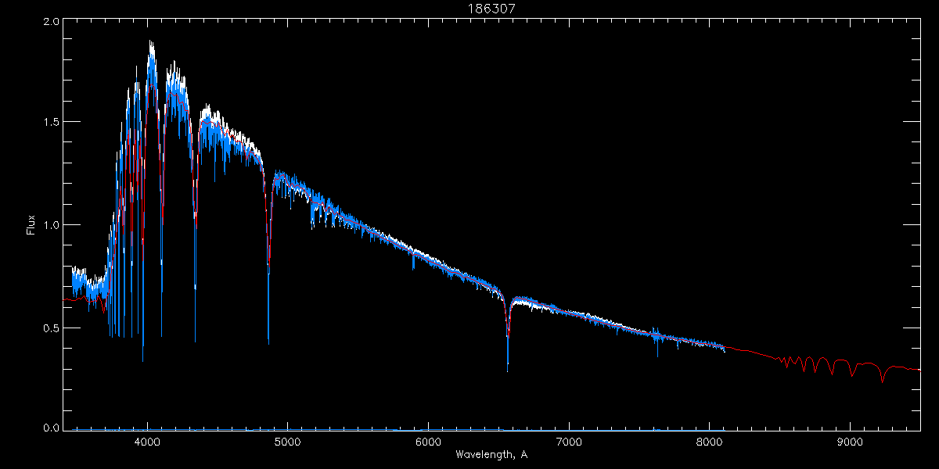
Task: Click the 6000 x-axis tick label
Action: point(428,442)
